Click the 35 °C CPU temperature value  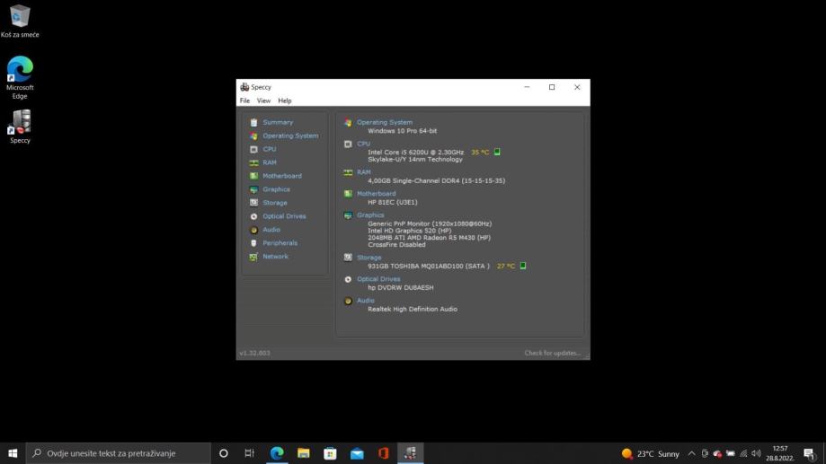(x=480, y=152)
